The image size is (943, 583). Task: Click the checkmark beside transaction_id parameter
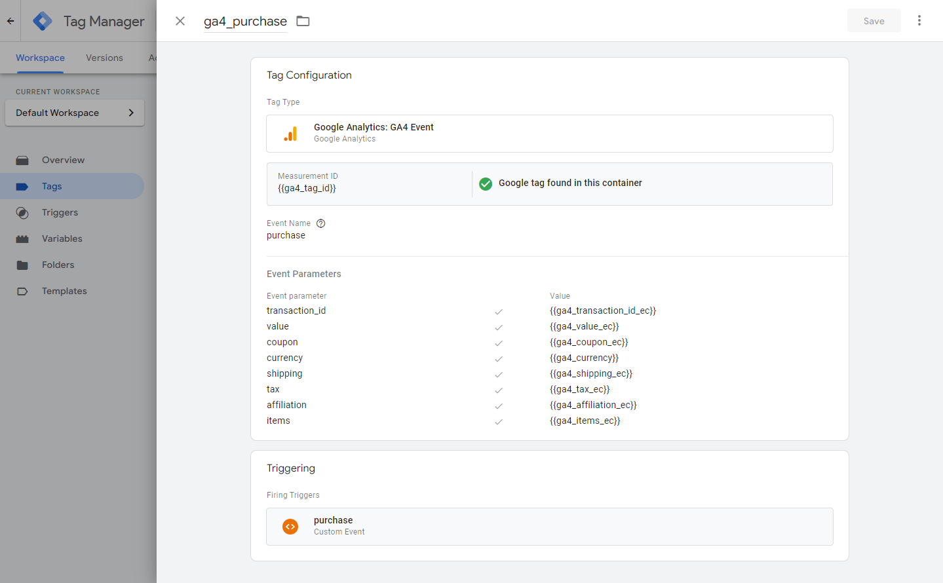[499, 312]
